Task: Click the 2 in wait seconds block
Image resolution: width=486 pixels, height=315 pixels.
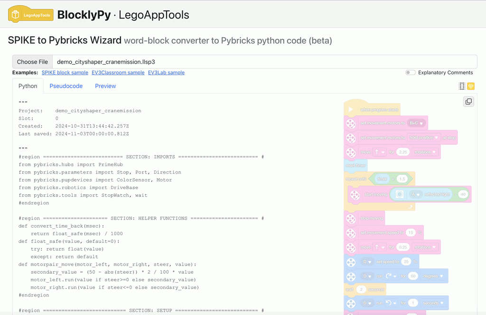Action: click(x=361, y=289)
